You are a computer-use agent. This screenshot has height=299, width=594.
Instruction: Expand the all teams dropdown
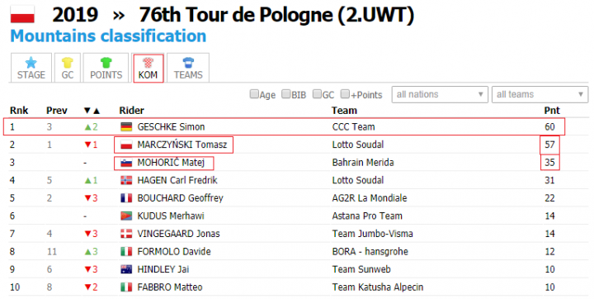pyautogui.click(x=540, y=94)
